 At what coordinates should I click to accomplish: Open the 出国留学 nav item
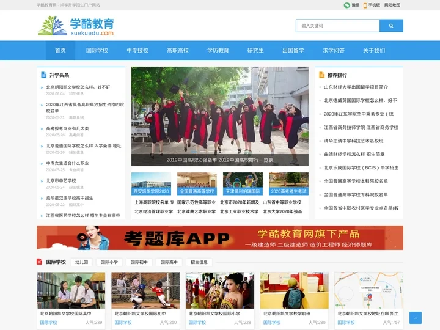(293, 51)
